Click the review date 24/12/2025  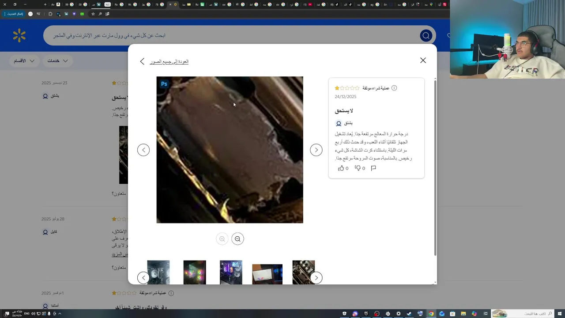point(345,96)
